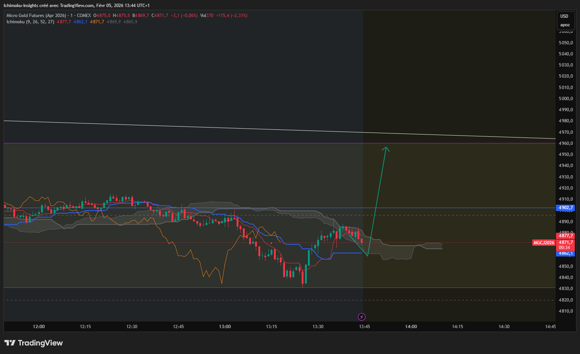The height and width of the screenshot is (354, 580).
Task: Select the Micro Gold Futures (Apr 2026) title
Action: pos(36,16)
